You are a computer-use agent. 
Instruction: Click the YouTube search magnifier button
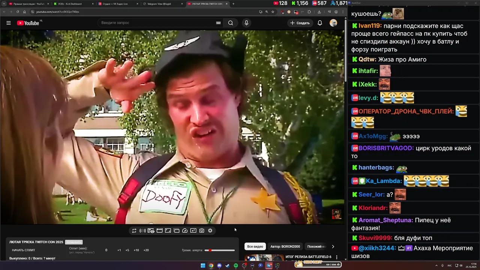[x=231, y=23]
